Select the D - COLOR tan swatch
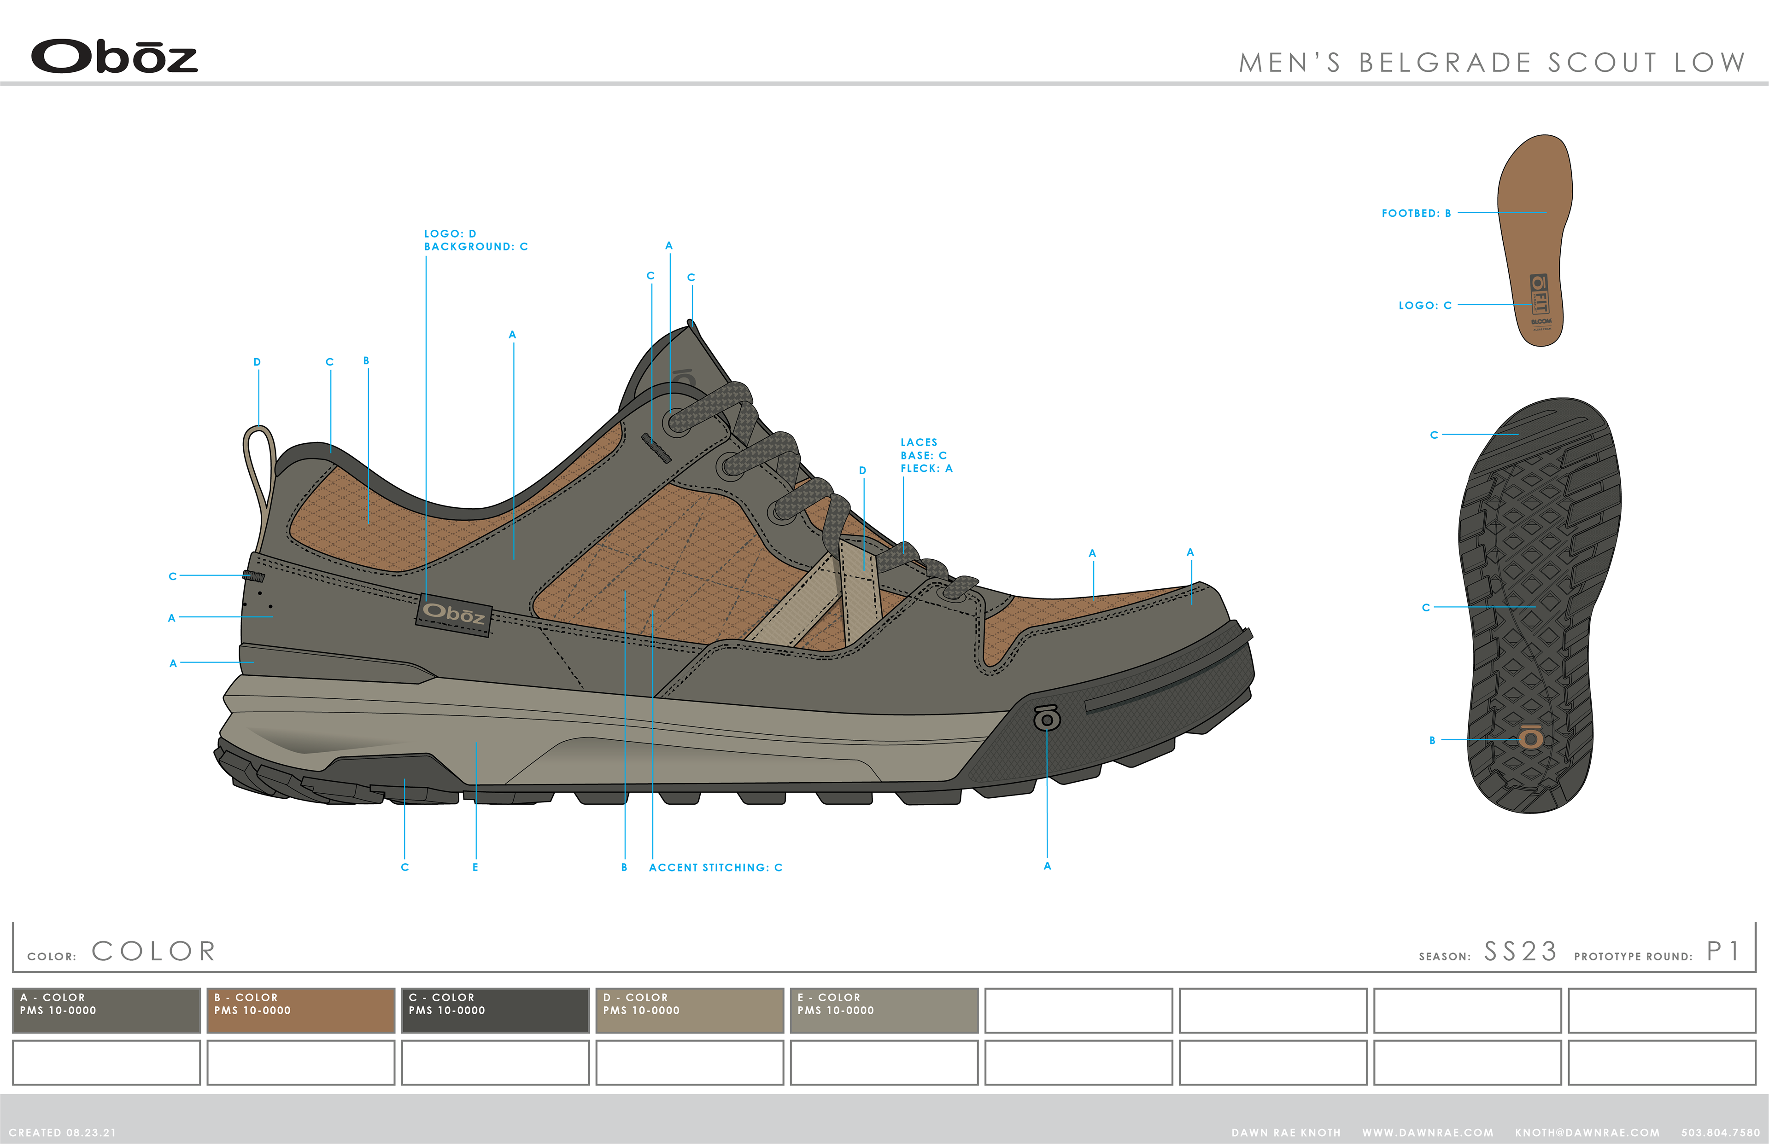 pos(690,1010)
